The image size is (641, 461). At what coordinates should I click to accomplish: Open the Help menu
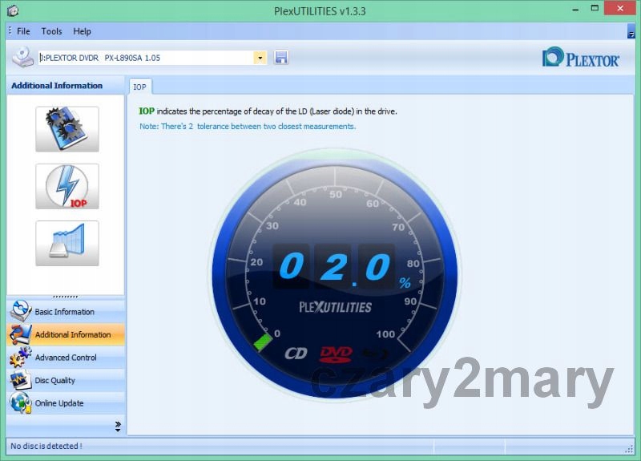(x=82, y=31)
